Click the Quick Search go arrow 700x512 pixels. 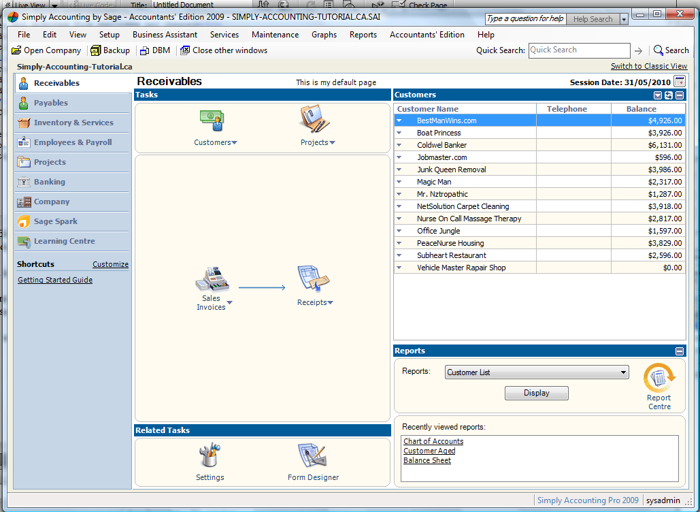(x=638, y=51)
